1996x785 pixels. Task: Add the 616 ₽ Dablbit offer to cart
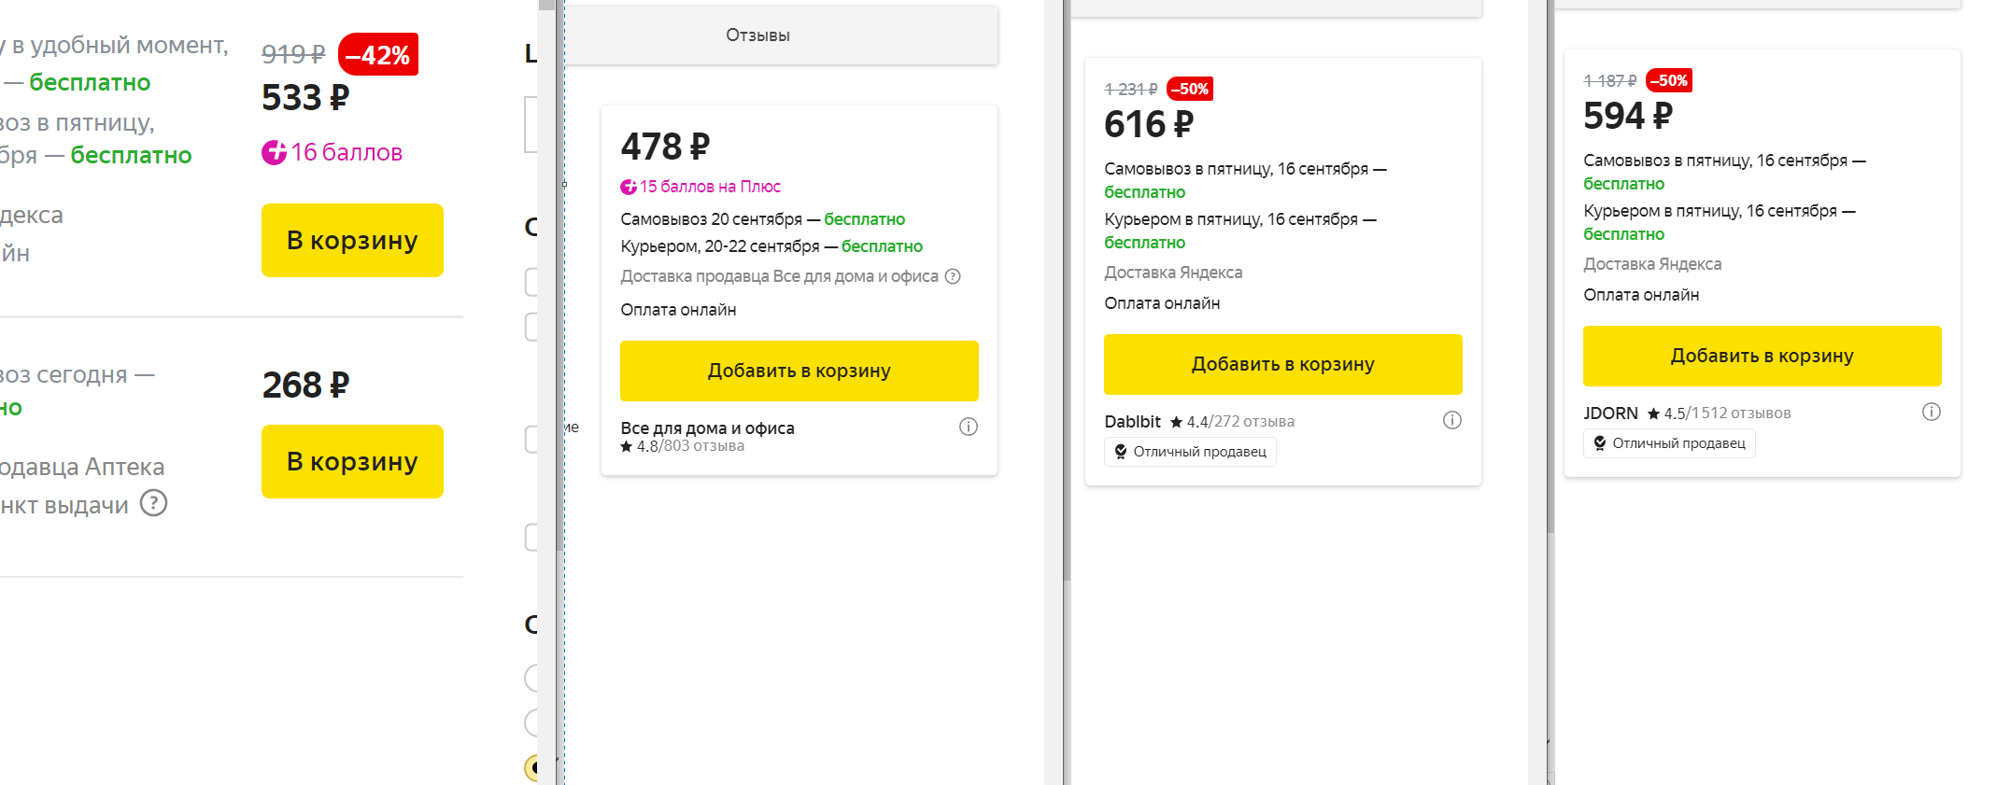pyautogui.click(x=1282, y=364)
